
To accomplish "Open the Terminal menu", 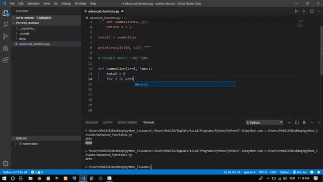I will [x=80, y=4].
